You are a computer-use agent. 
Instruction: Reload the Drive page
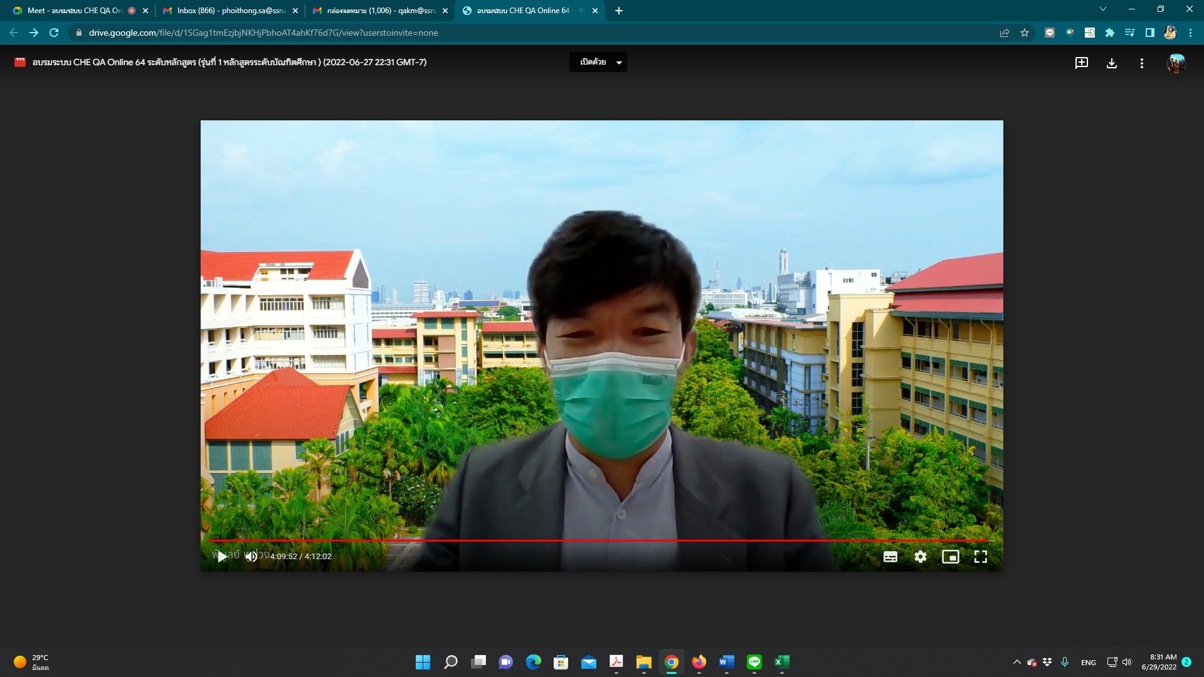coord(54,33)
